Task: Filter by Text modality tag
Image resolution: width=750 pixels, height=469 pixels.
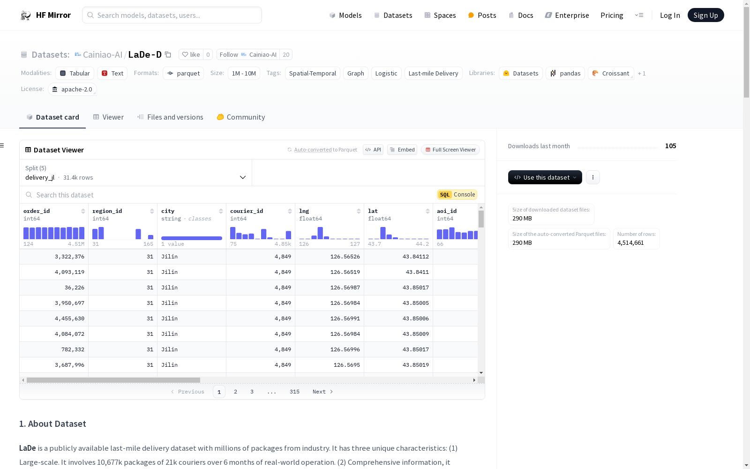Action: (112, 73)
